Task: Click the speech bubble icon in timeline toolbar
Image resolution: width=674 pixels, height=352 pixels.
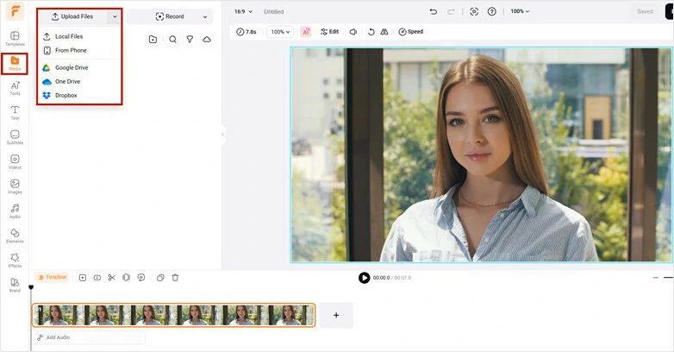Action: tap(141, 278)
